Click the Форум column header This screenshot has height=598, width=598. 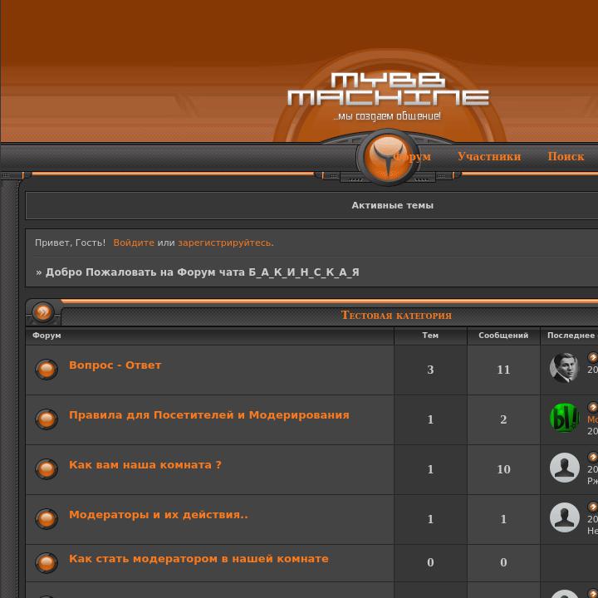pos(47,336)
